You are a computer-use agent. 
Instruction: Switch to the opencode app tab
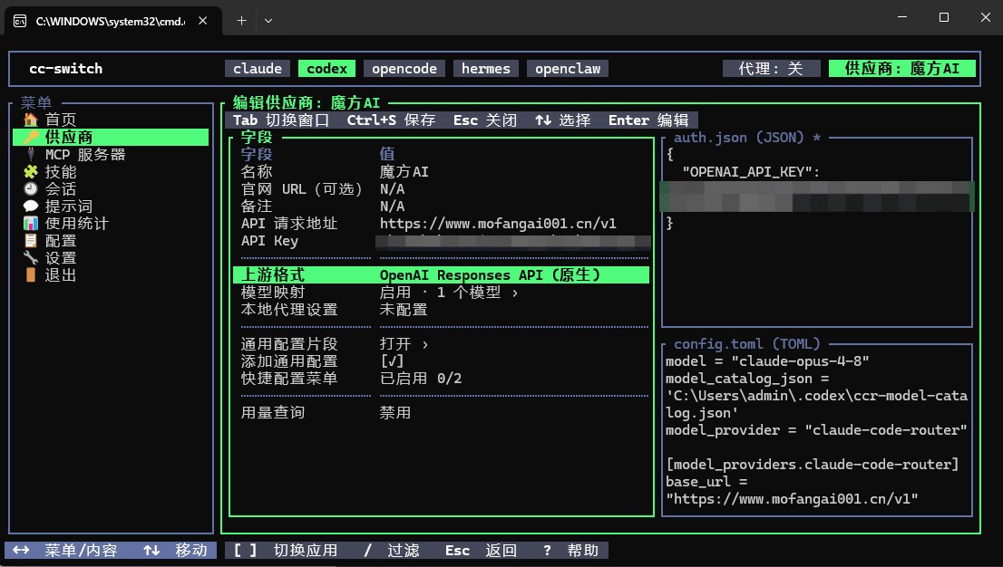click(404, 69)
